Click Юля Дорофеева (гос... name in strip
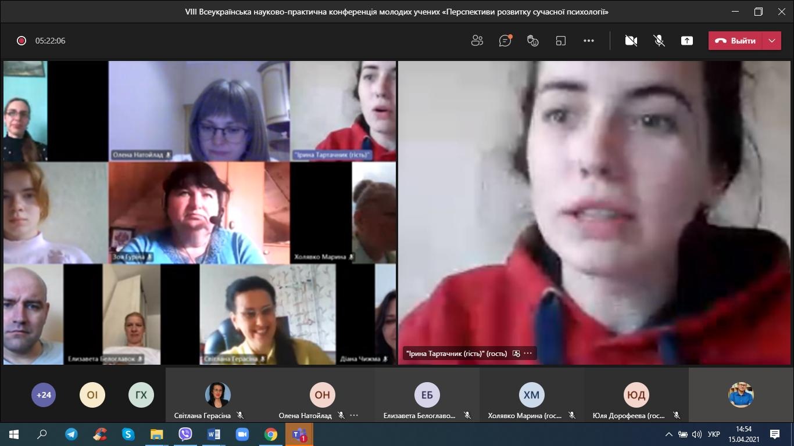This screenshot has width=794, height=446. (629, 416)
